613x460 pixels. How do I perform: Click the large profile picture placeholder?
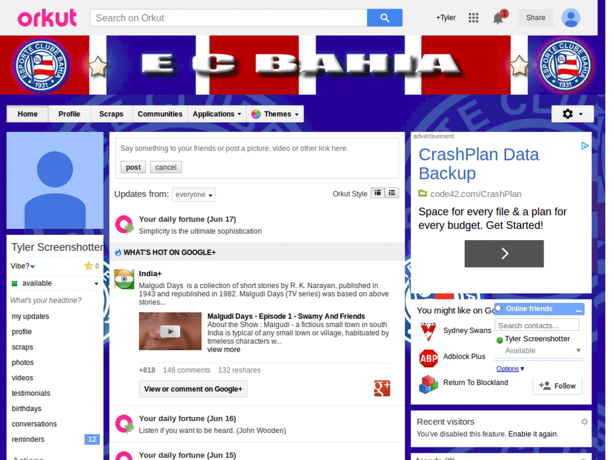(x=55, y=180)
